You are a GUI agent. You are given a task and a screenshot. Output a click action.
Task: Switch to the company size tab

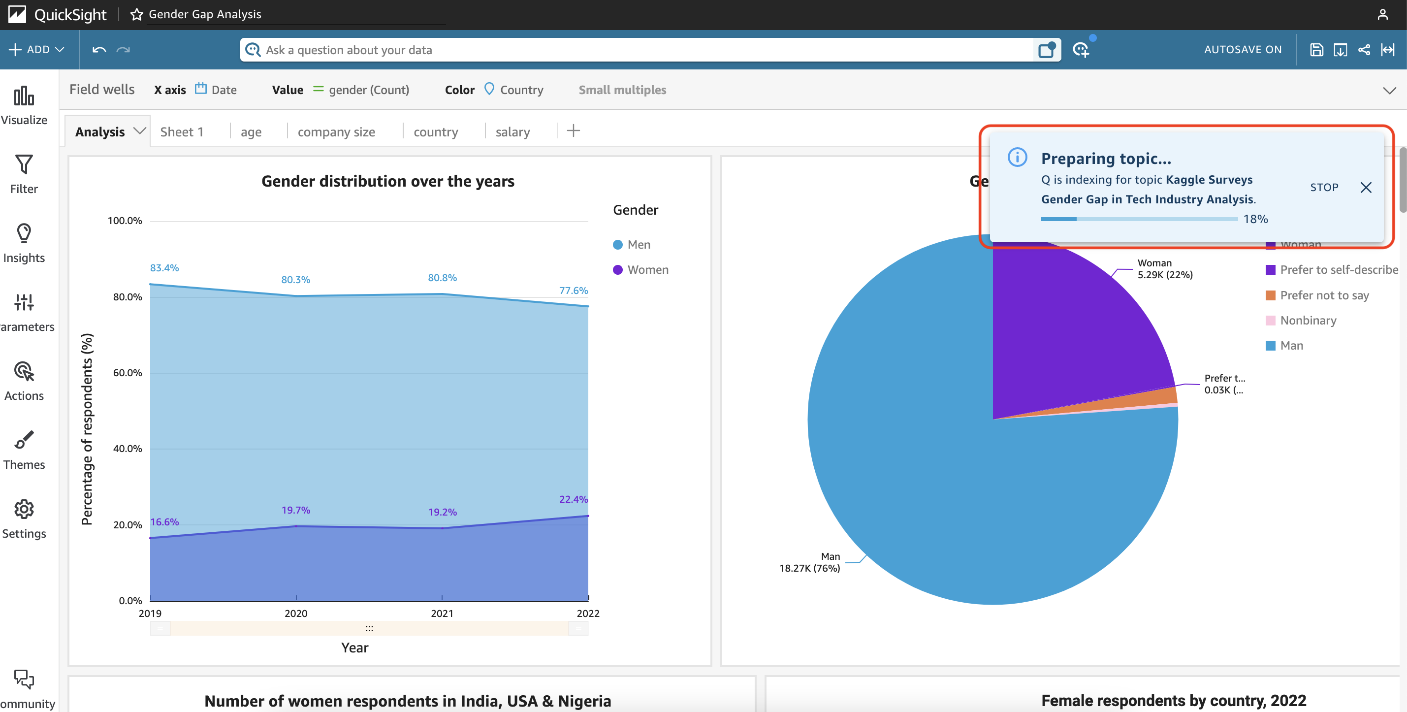pyautogui.click(x=336, y=131)
